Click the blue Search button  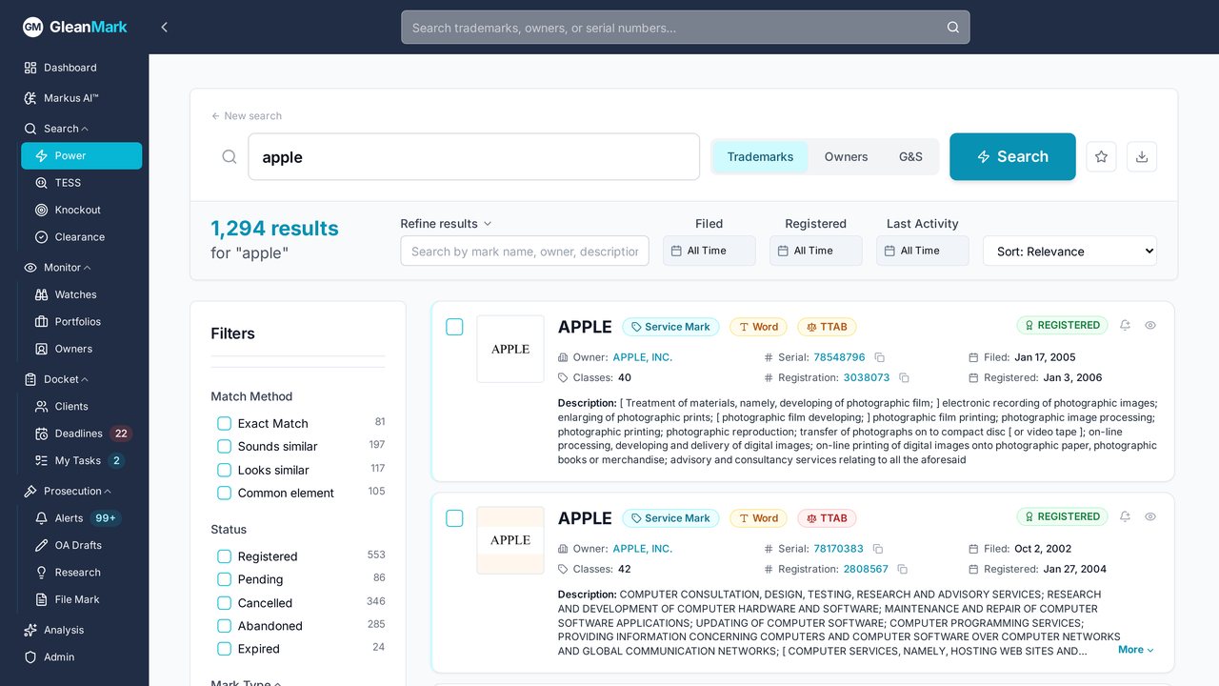pos(1012,156)
